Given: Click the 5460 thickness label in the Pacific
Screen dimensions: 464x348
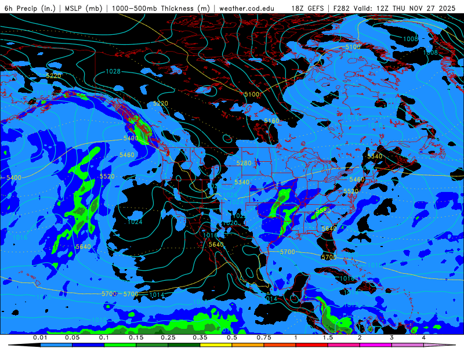Looking at the screenshot, I should (x=126, y=155).
